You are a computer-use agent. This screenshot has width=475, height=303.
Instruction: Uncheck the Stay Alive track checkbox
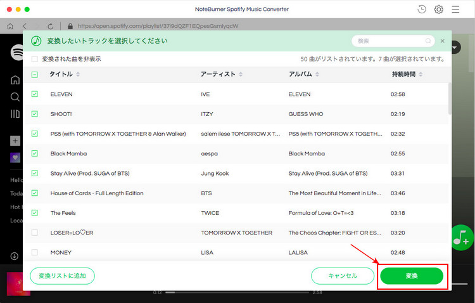coord(35,173)
